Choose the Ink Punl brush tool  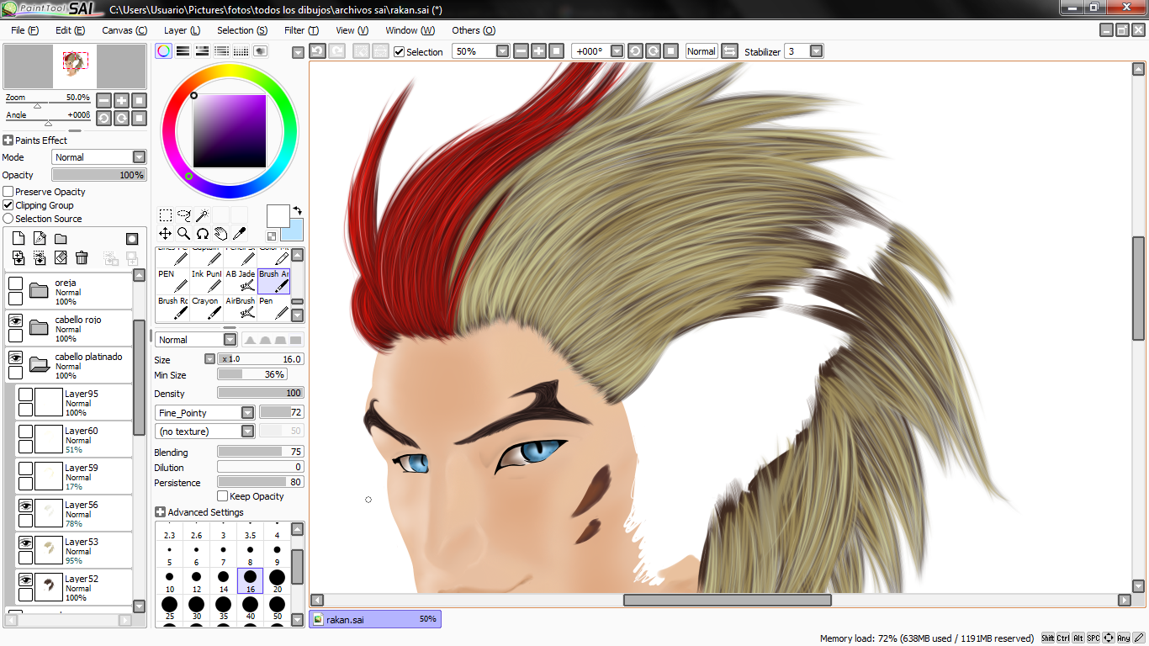206,279
